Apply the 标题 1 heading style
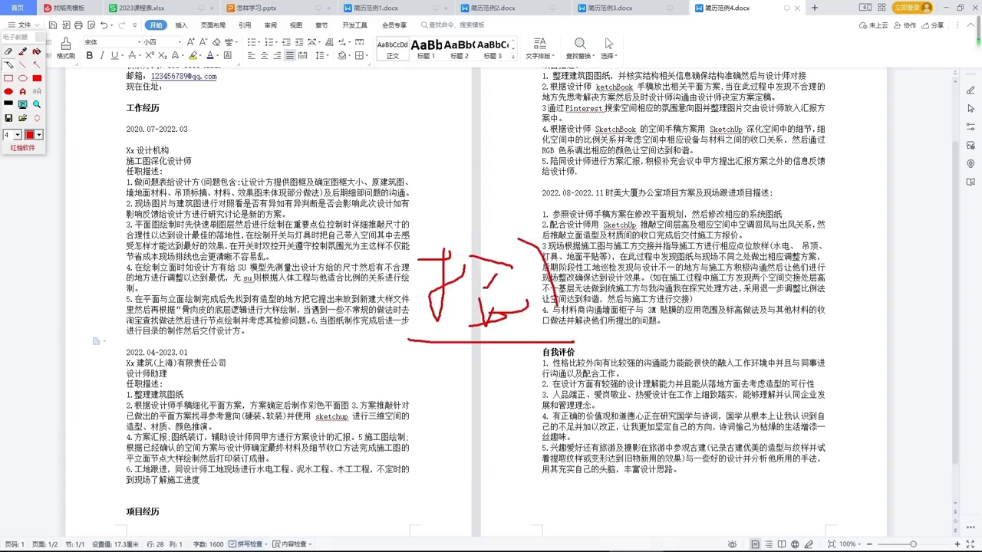 427,48
